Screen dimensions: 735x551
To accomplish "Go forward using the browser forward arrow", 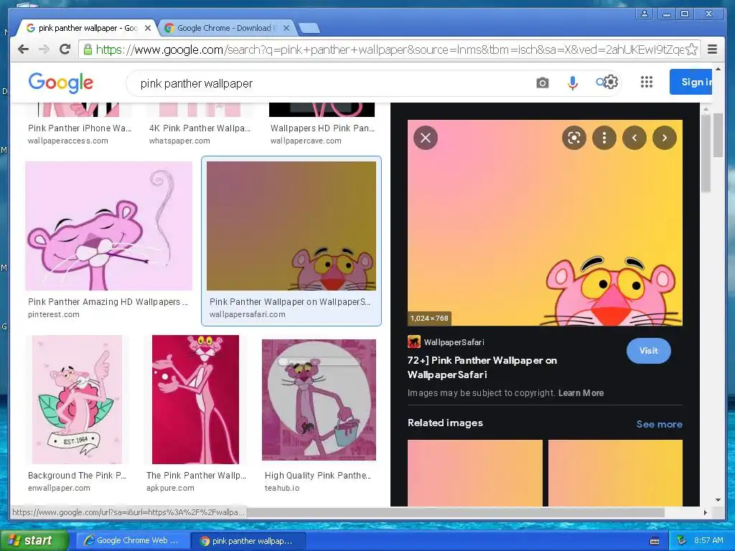I will [44, 50].
